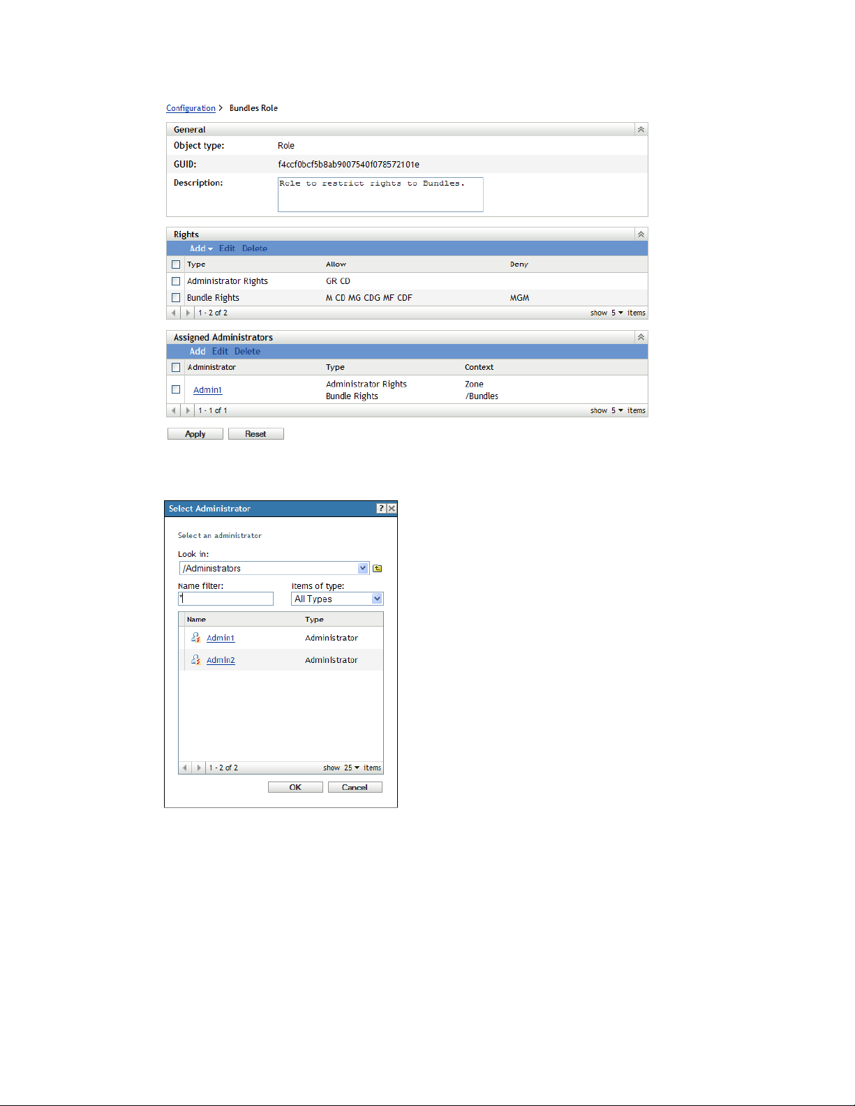Toggle the select-all checkbox in Rights table
The height and width of the screenshot is (1106, 855).
176,264
